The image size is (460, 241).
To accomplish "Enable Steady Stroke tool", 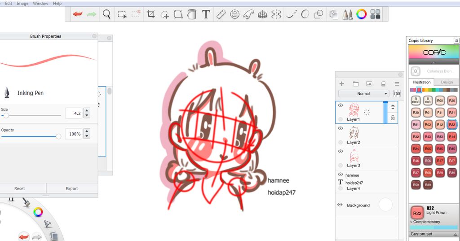I will (291, 14).
